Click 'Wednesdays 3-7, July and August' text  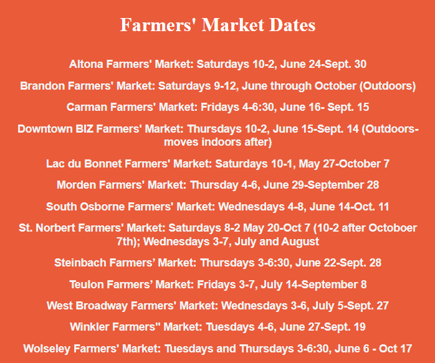(x=241, y=241)
